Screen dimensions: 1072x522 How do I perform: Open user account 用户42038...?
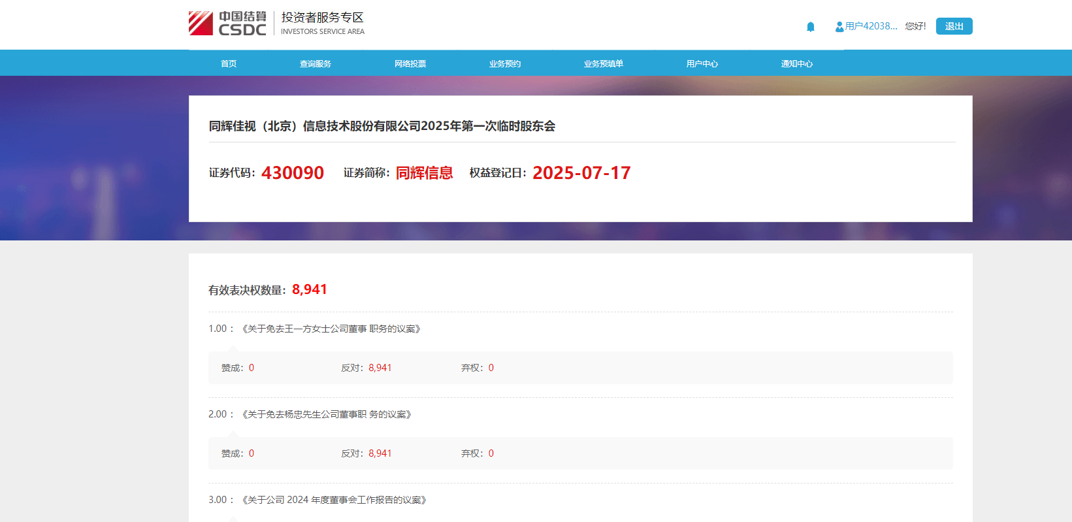[871, 26]
